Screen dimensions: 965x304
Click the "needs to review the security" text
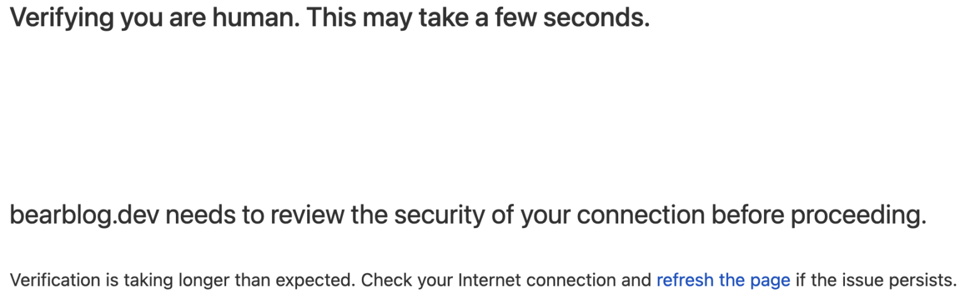[302, 215]
